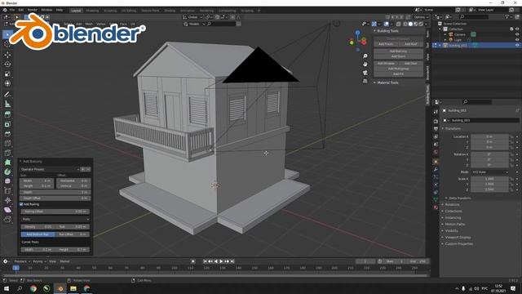This screenshot has width=522, height=294.
Task: Click the outliner filter funnel icon
Action: [507, 16]
